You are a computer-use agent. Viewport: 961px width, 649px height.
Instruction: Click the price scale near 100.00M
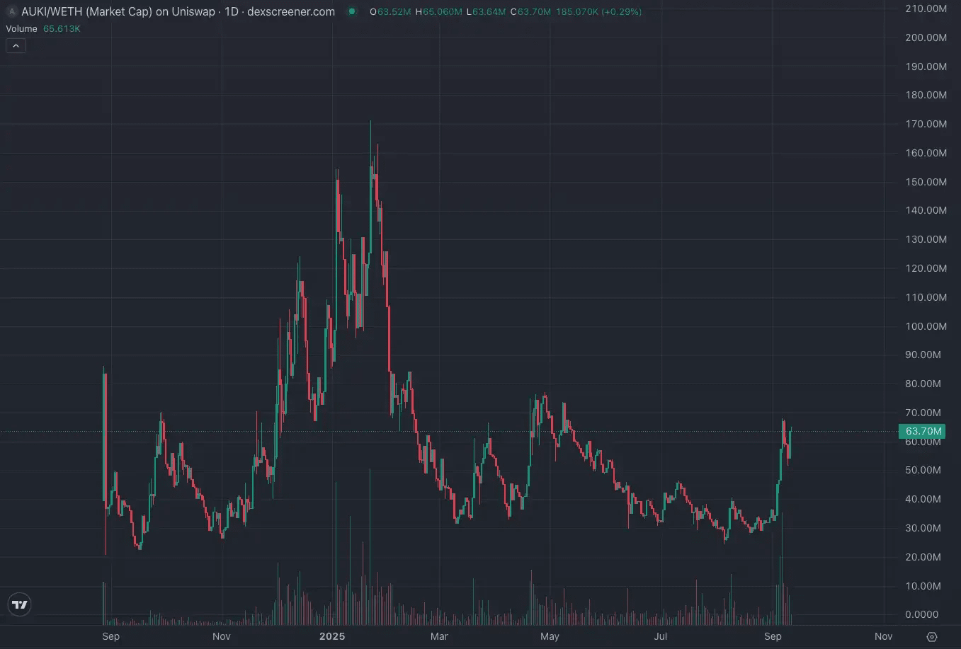pyautogui.click(x=926, y=326)
